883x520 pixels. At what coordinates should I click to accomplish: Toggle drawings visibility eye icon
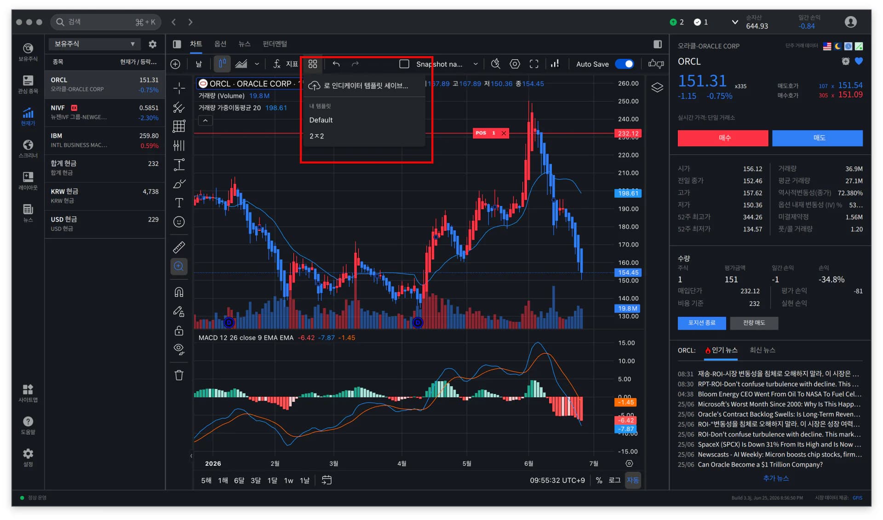(x=179, y=349)
